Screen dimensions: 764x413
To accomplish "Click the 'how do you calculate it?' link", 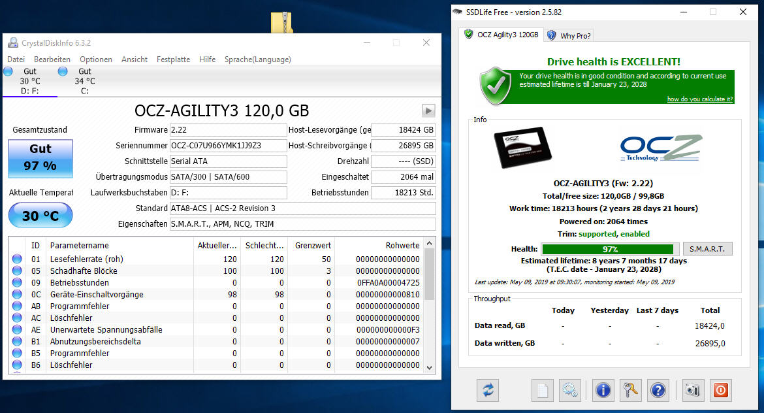I will click(x=701, y=99).
